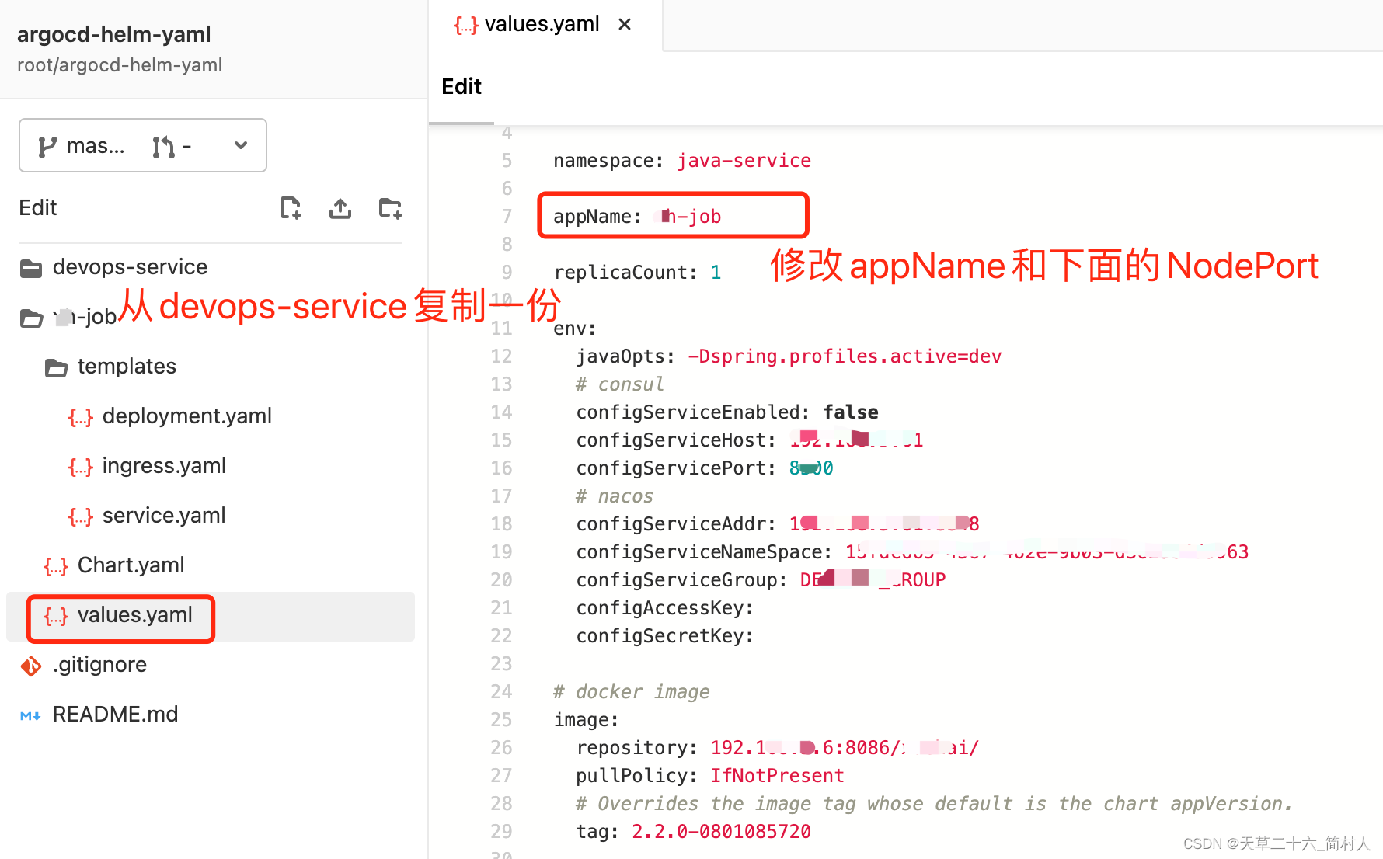Click the repository line in editor
The width and height of the screenshot is (1383, 859).
778,748
